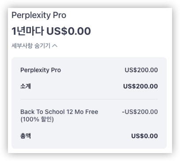Click the (100% 할인) discount text

pos(37,119)
